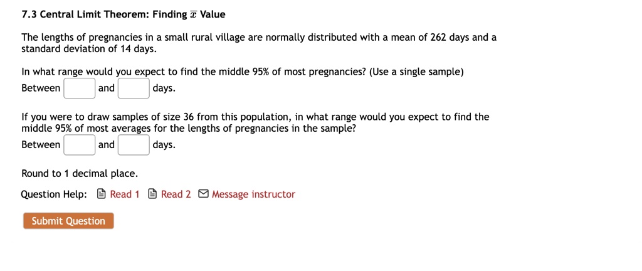Image resolution: width=642 pixels, height=271 pixels.
Task: Focus the lower bound field for single pregnancies
Action: pyautogui.click(x=80, y=88)
